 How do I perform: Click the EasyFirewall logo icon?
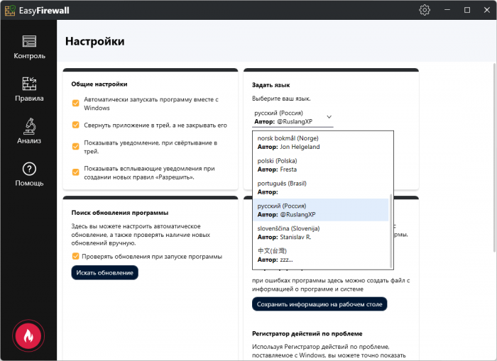(x=11, y=10)
